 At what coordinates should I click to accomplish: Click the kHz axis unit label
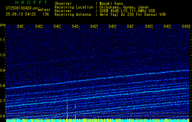pyautogui.click(x=3, y=25)
